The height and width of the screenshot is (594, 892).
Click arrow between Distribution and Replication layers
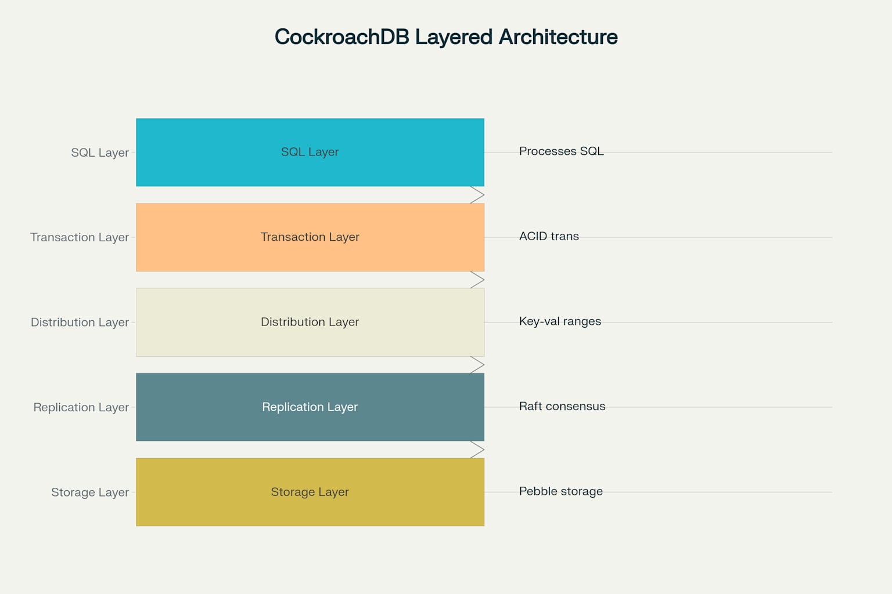(x=477, y=365)
